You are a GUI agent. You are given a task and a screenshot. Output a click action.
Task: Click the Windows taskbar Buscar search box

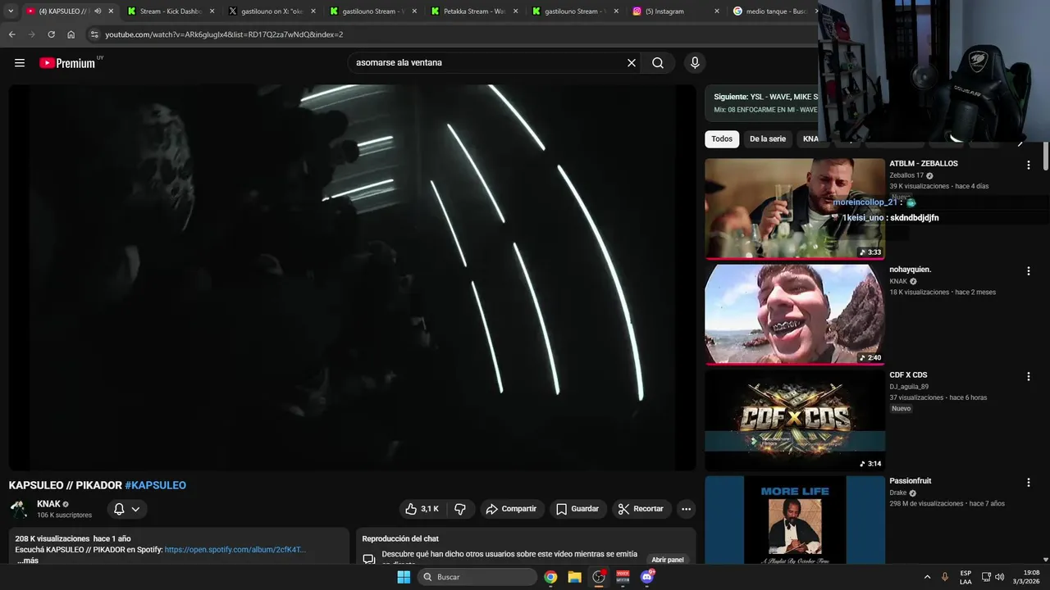[x=478, y=577]
